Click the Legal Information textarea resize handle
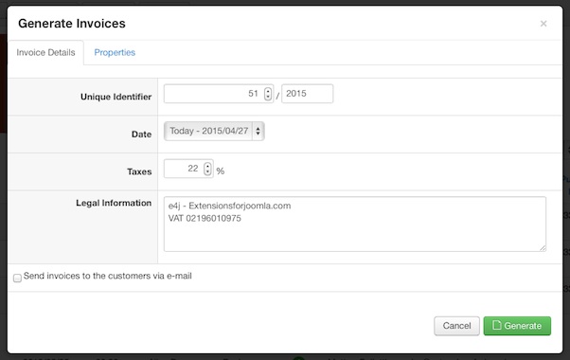Viewport: 570px width, 360px height. (543, 248)
